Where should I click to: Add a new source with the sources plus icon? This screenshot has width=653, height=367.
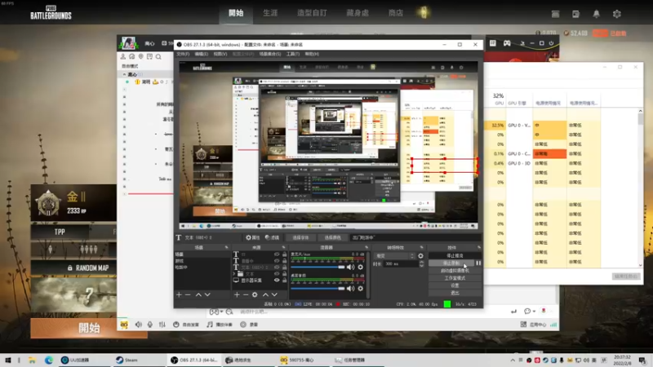[x=237, y=294]
